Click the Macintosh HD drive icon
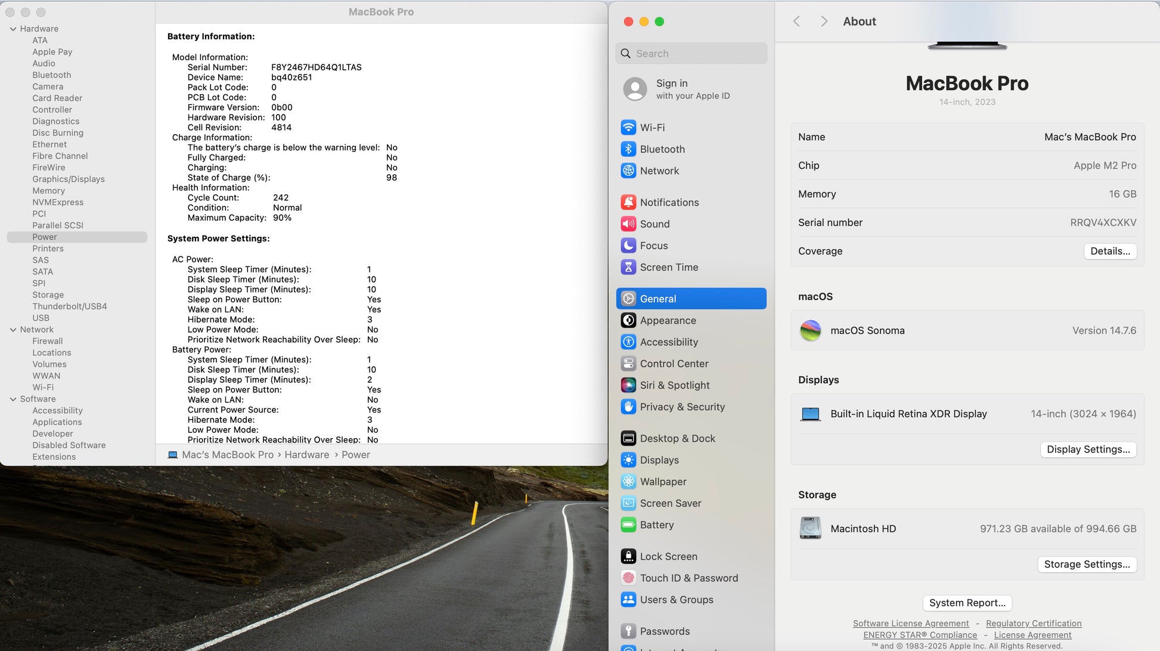Screen dimensions: 1160x651 pyautogui.click(x=810, y=528)
